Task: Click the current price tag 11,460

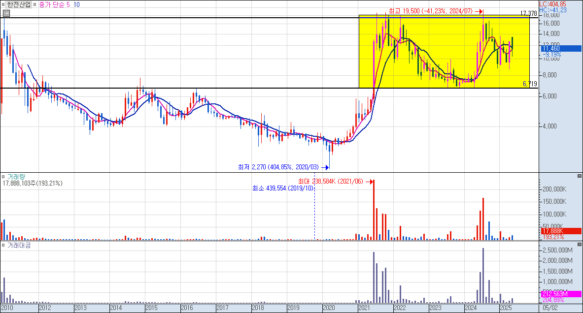Action: [x=560, y=48]
